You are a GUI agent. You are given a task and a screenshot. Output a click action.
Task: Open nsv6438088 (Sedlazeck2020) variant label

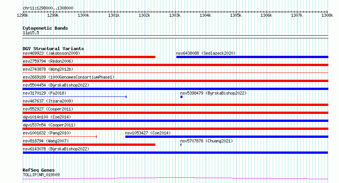206,53
